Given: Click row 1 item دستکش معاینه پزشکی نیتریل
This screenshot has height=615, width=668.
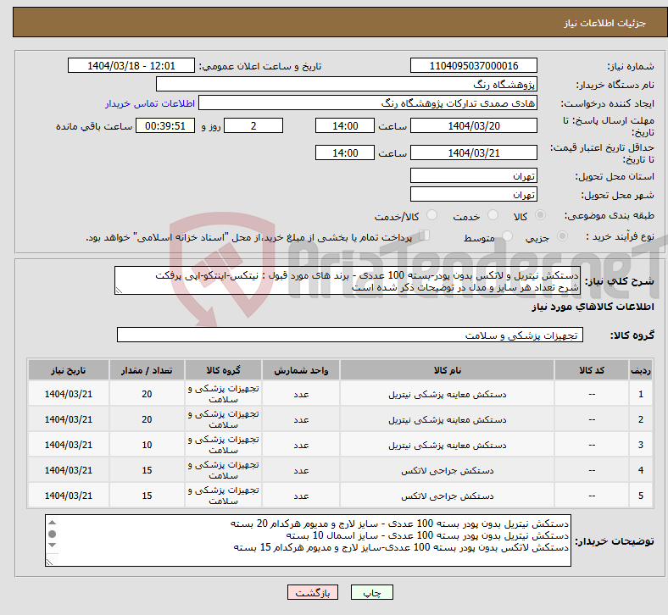Looking at the screenshot, I should pos(447,394).
